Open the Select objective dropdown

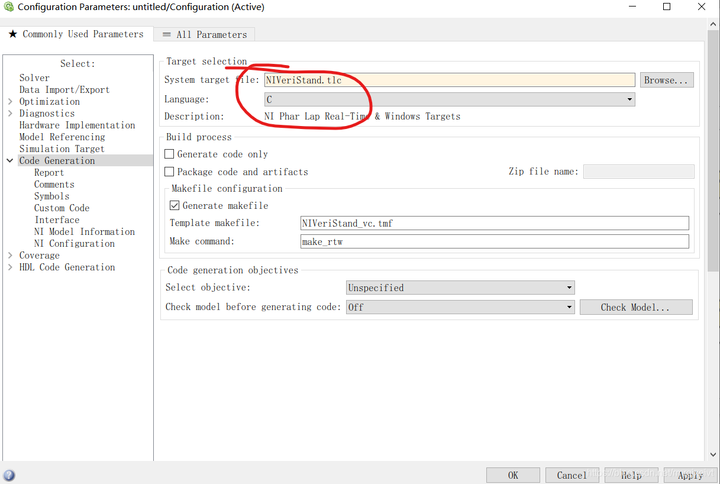(x=460, y=288)
